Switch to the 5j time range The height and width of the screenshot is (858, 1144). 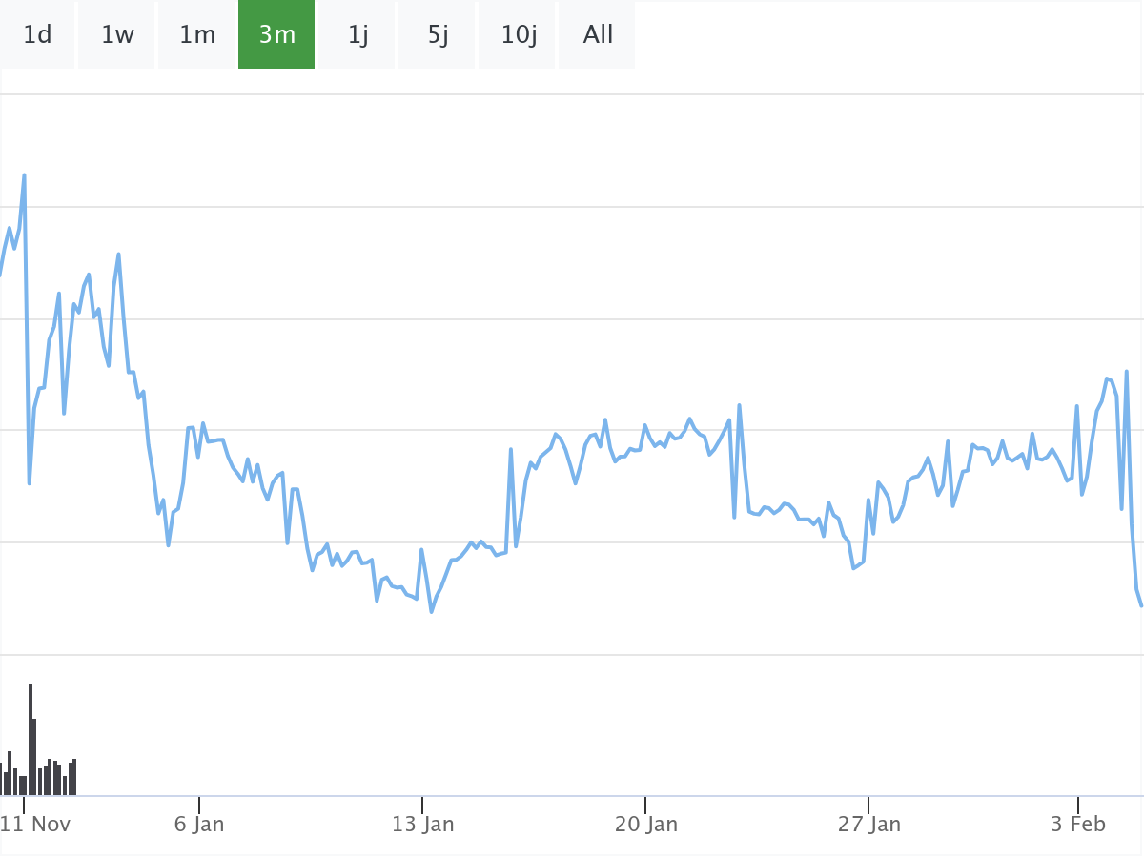point(438,35)
